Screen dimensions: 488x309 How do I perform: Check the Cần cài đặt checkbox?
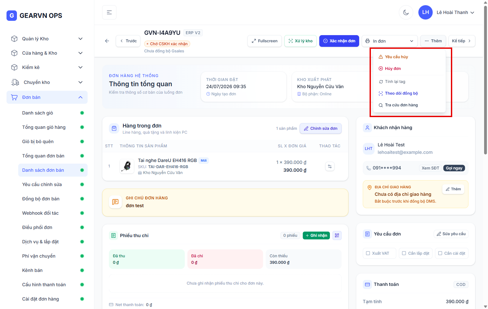pyautogui.click(x=440, y=253)
